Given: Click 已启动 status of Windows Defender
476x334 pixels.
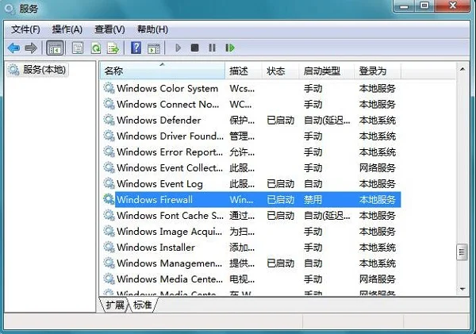Looking at the screenshot, I should pos(281,120).
